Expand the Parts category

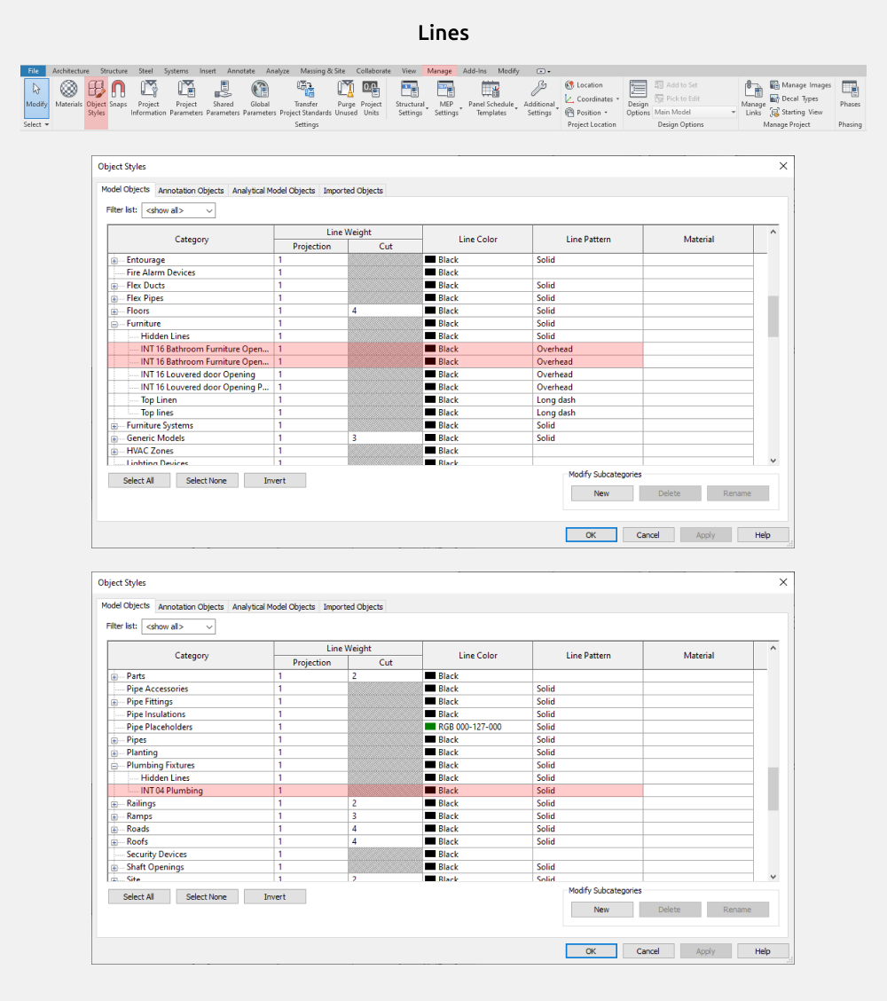click(x=114, y=677)
